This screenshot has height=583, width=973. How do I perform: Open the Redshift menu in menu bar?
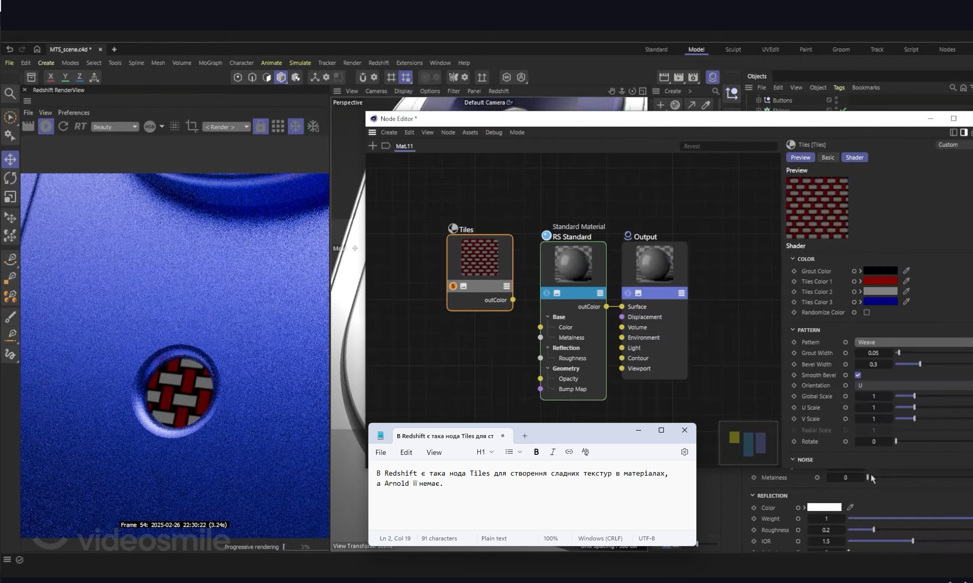tap(378, 63)
